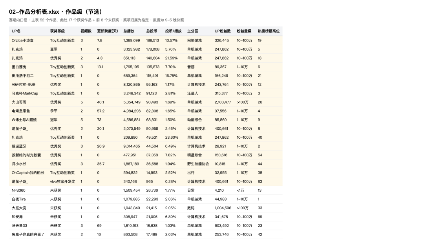Screen dimensions: 424x241
Task: Select the 动画综合 category cell
Action: click(x=194, y=120)
